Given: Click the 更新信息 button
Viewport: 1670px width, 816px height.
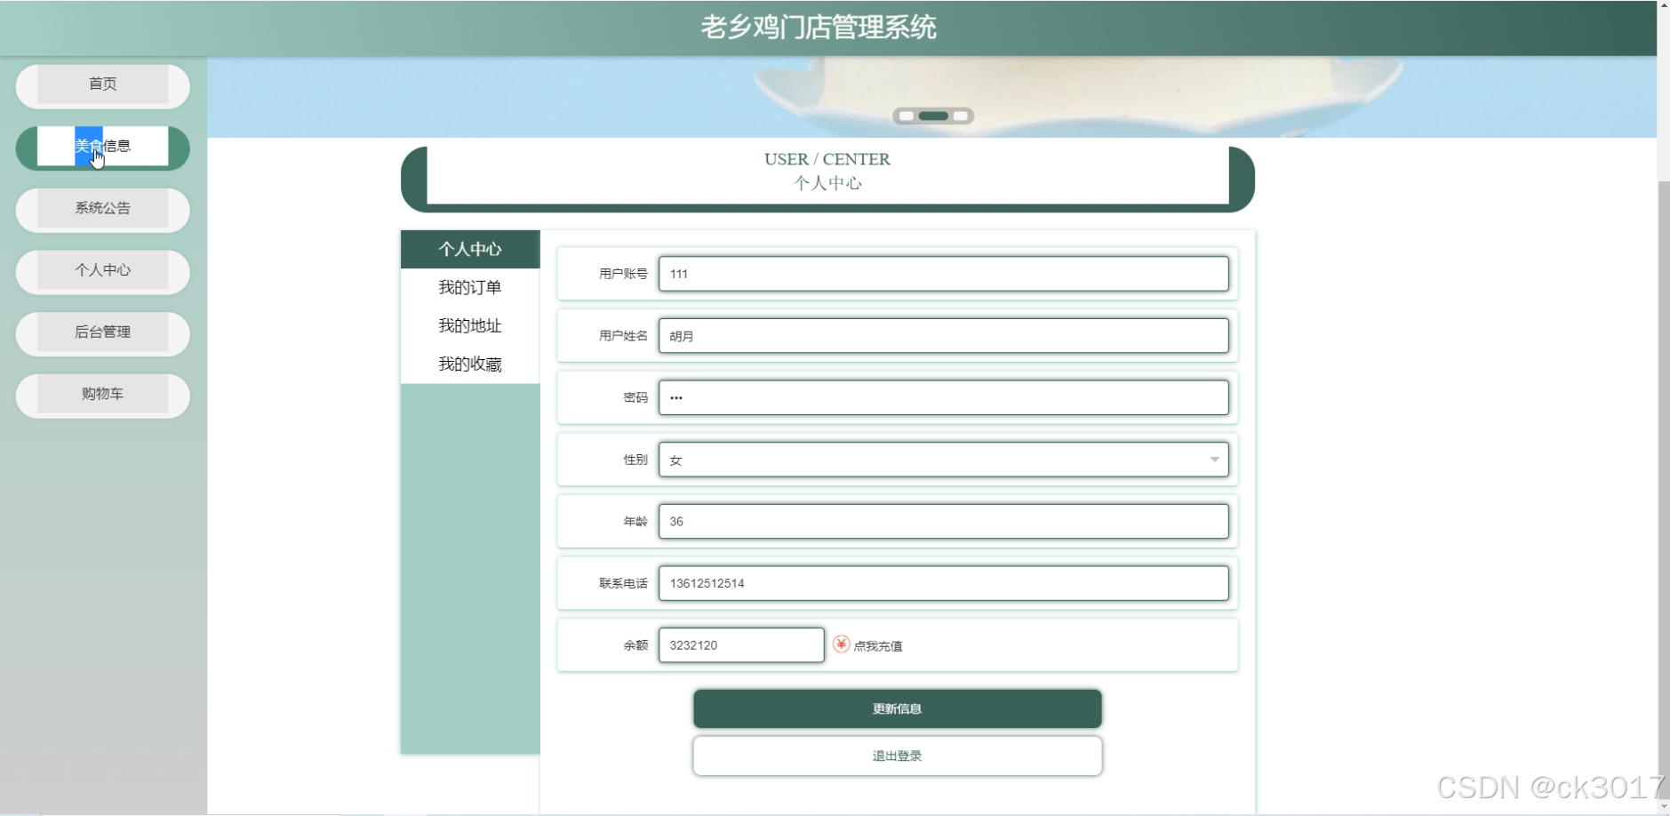Looking at the screenshot, I should [897, 708].
